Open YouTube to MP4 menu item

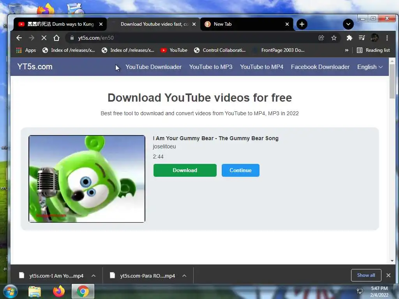[261, 67]
